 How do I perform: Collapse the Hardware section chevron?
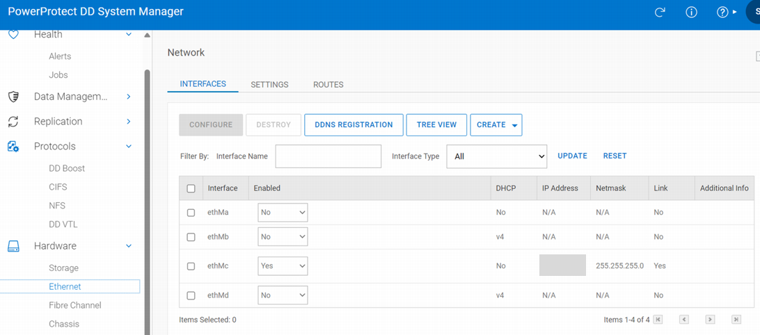(x=129, y=246)
